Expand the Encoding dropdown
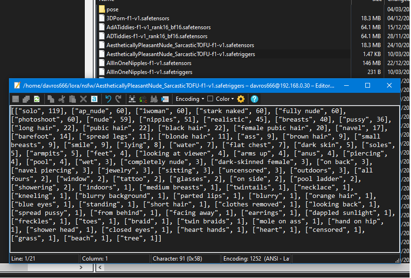Image resolution: width=411 pixels, height=278 pixels. pos(189,99)
